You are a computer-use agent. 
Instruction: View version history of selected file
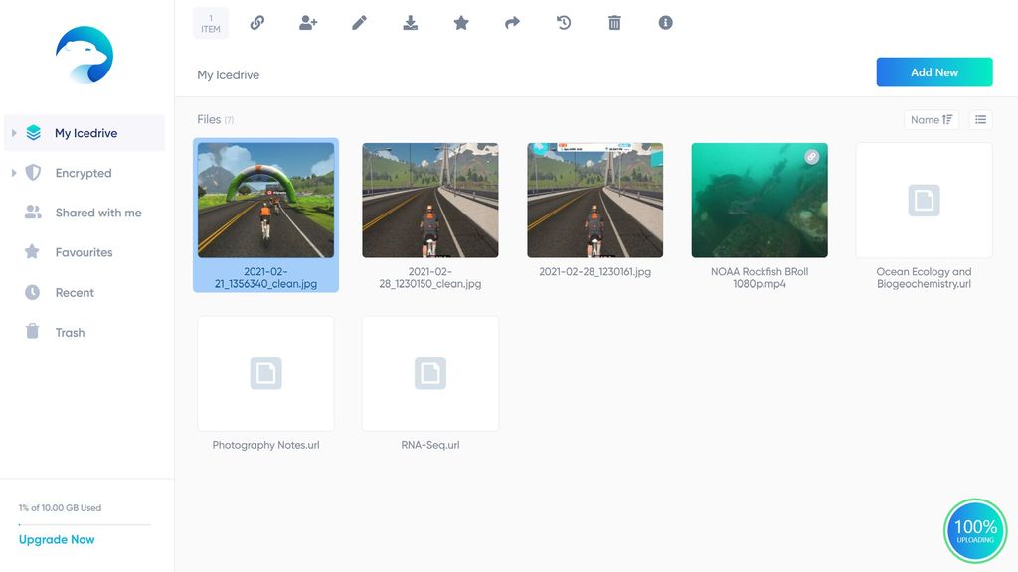tap(564, 22)
